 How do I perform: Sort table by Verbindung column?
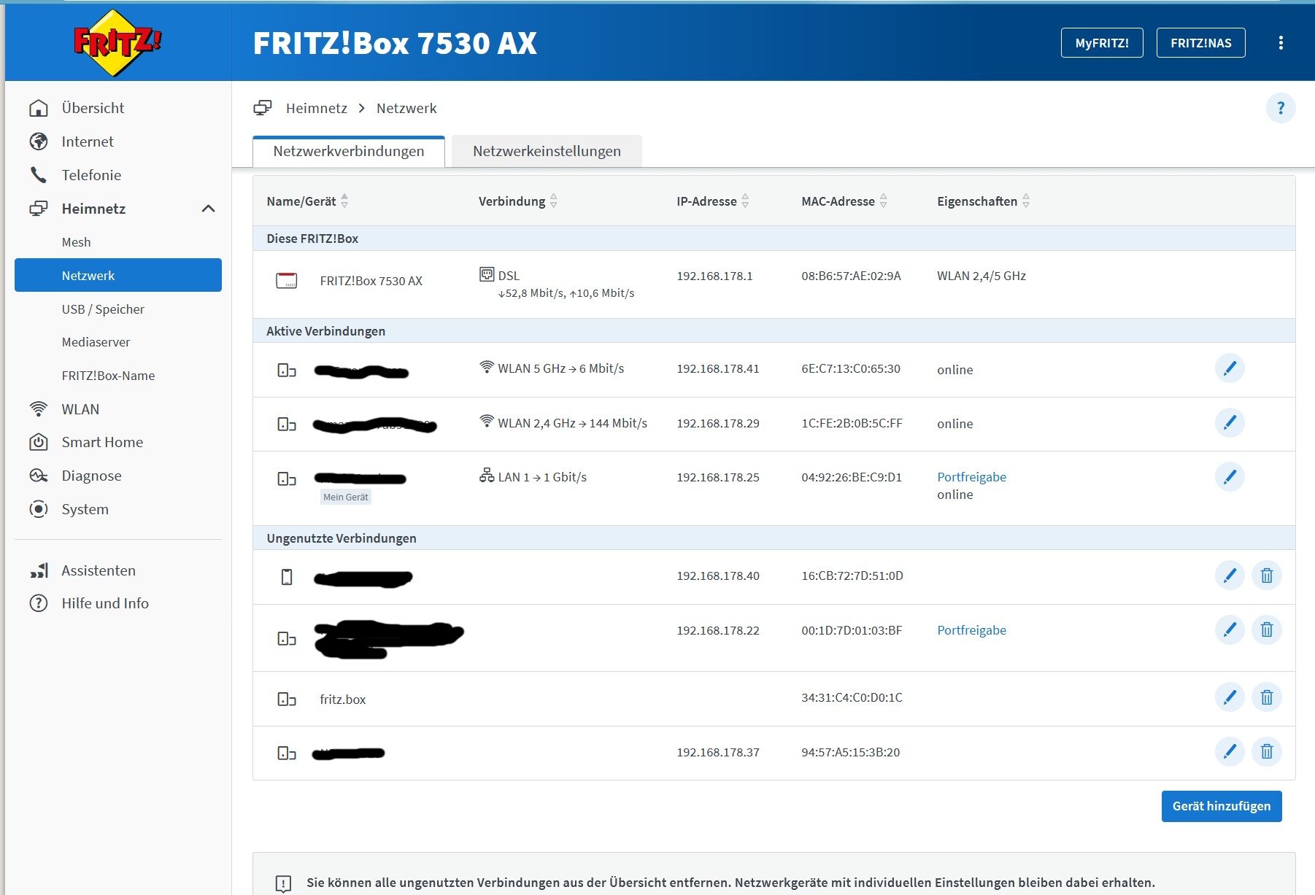[x=517, y=201]
